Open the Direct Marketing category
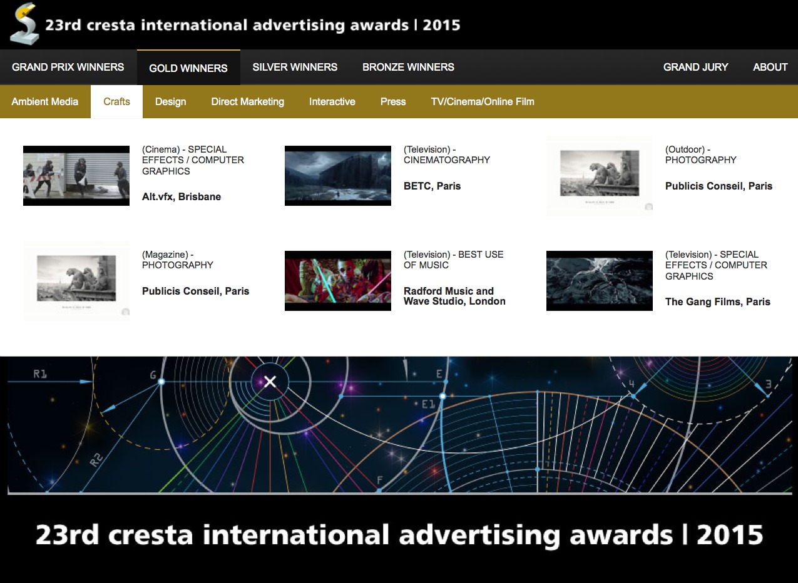Screen dimensions: 798x583 click(247, 101)
